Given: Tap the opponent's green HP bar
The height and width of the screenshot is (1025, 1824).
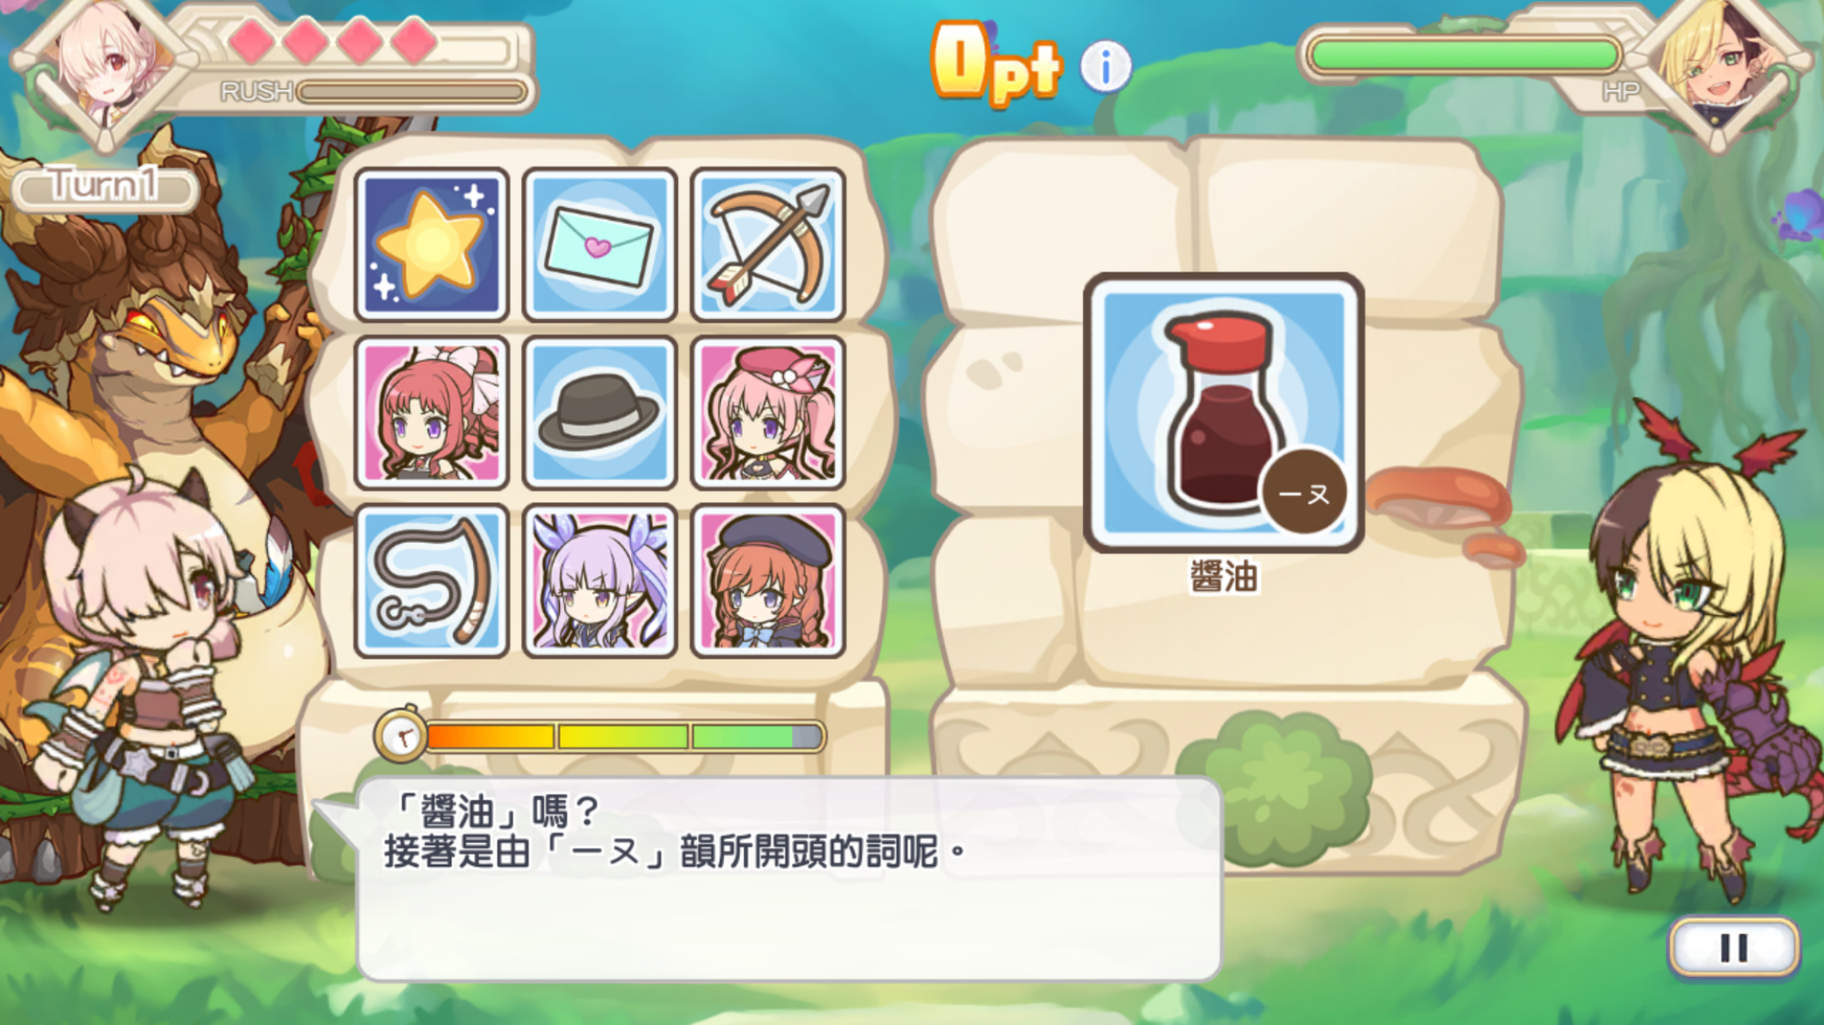Looking at the screenshot, I should click(x=1463, y=55).
